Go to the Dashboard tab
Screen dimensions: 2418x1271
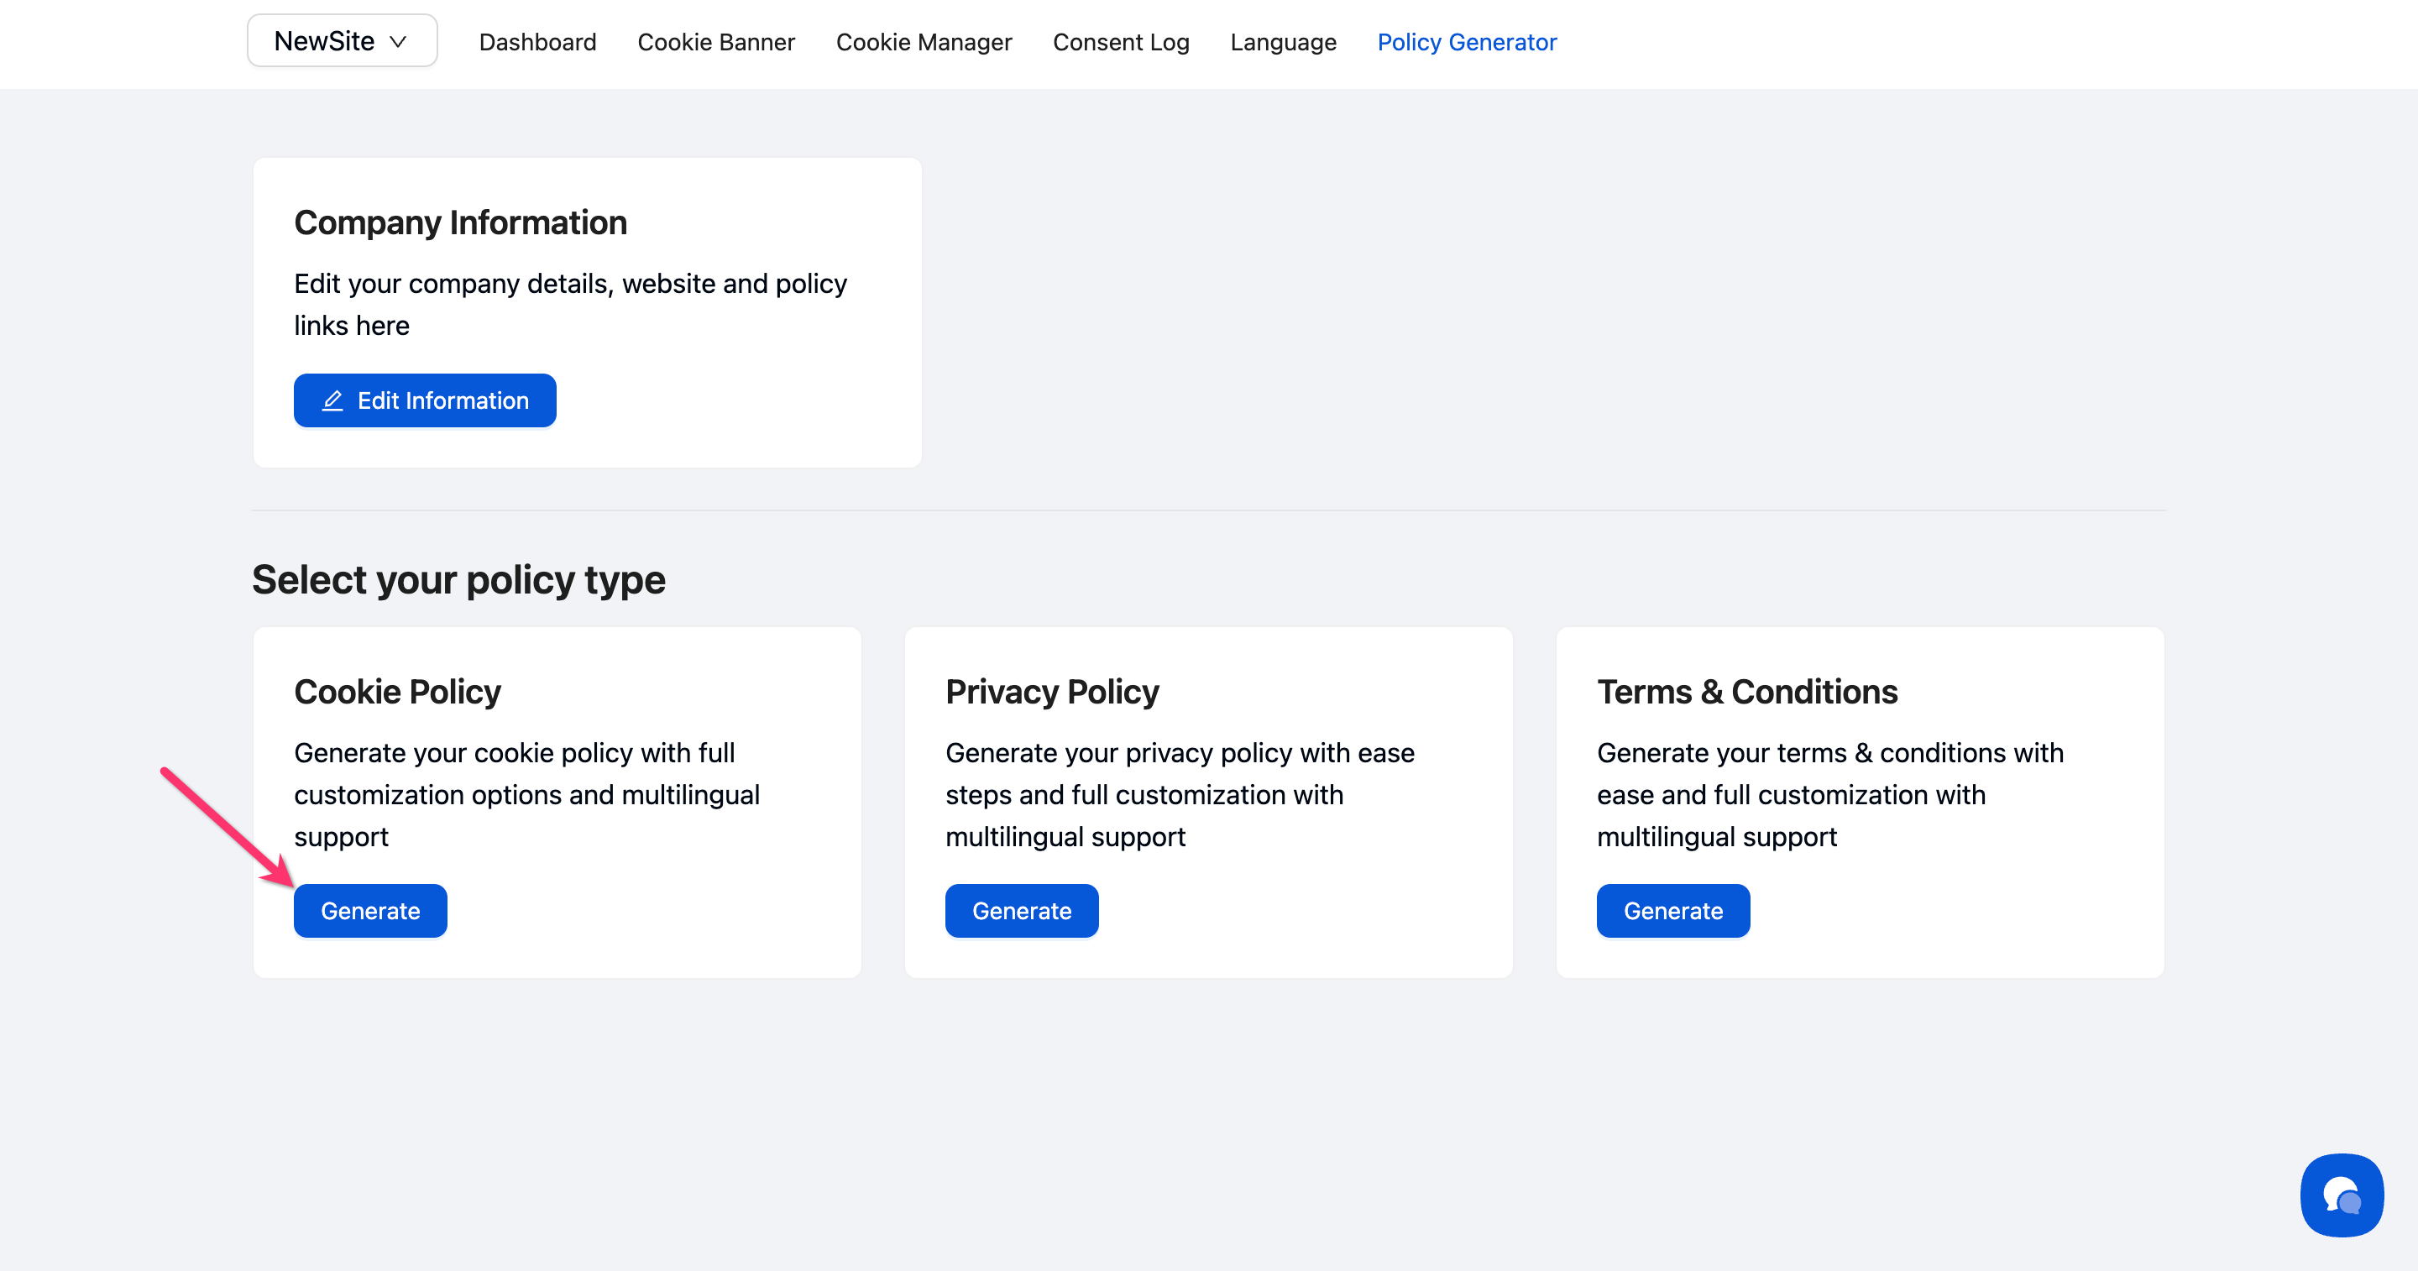point(537,42)
